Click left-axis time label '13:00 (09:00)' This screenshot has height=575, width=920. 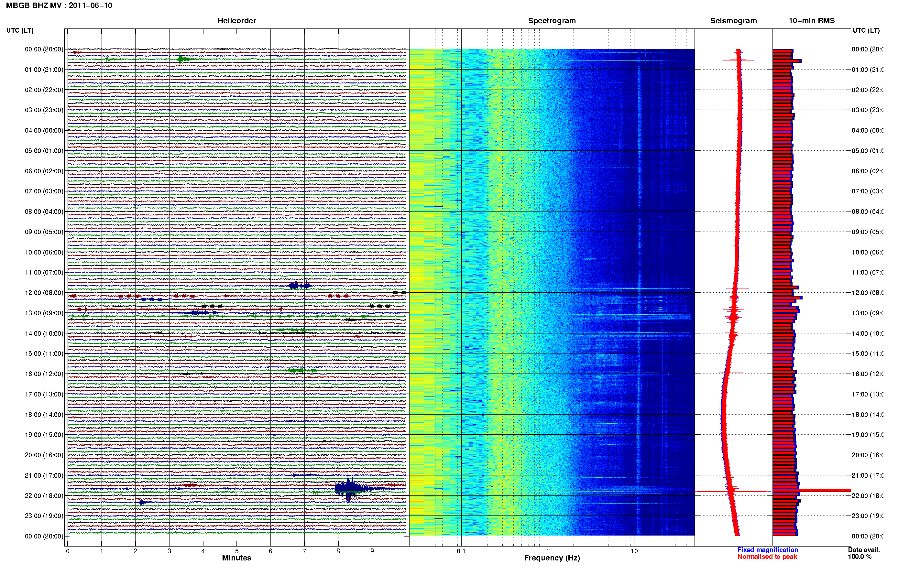tap(44, 313)
